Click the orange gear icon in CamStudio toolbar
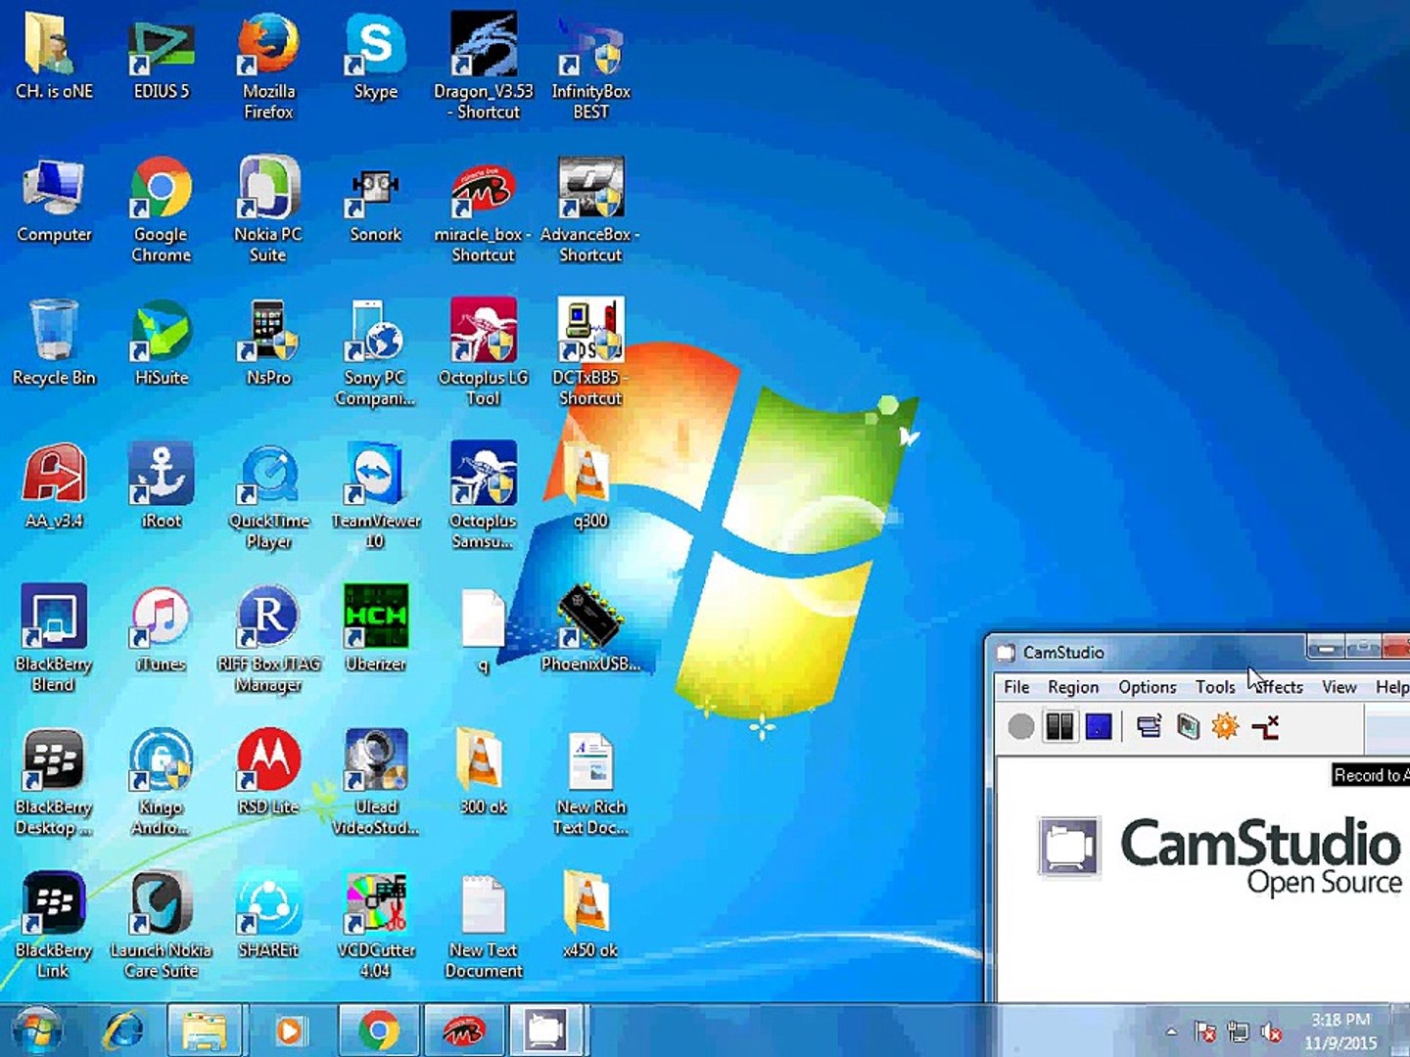The height and width of the screenshot is (1057, 1410). pos(1225,726)
